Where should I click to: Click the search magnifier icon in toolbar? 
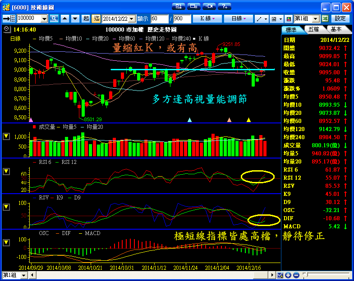(x=54, y=18)
